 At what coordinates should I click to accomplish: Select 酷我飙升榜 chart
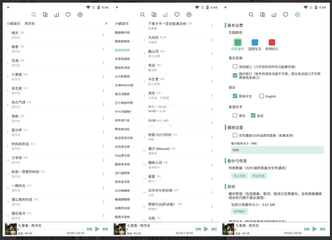pyautogui.click(x=122, y=33)
